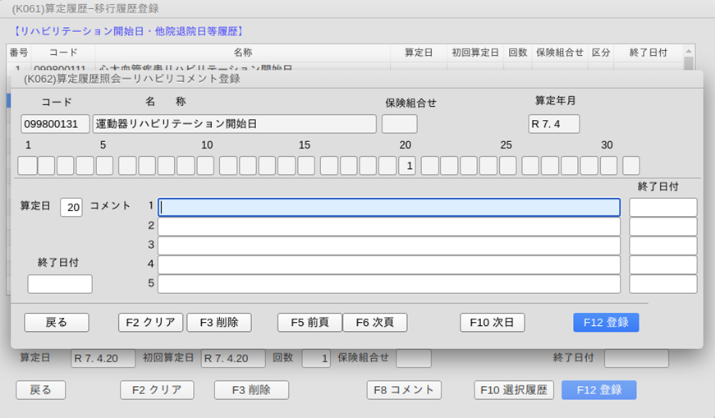Screen dimensions: 715x418
Task: Advance to next day with F10 次日
Action: tap(492, 322)
